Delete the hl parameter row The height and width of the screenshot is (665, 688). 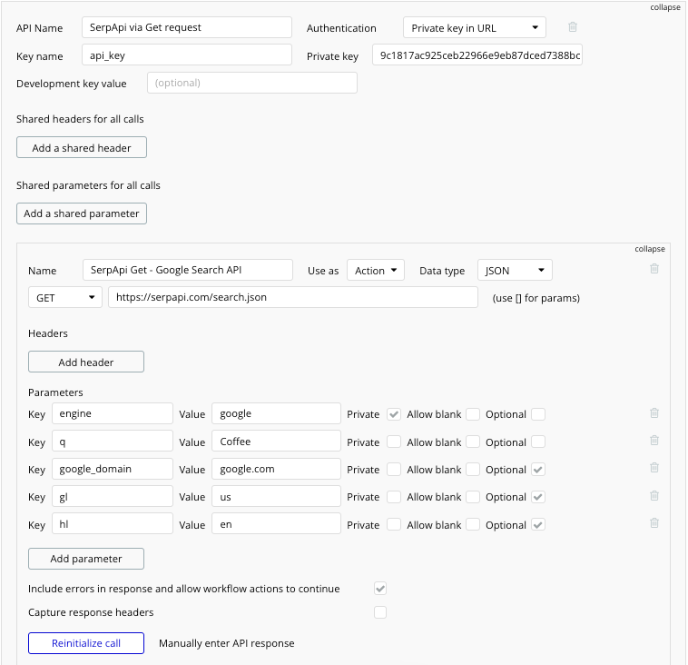(x=654, y=523)
